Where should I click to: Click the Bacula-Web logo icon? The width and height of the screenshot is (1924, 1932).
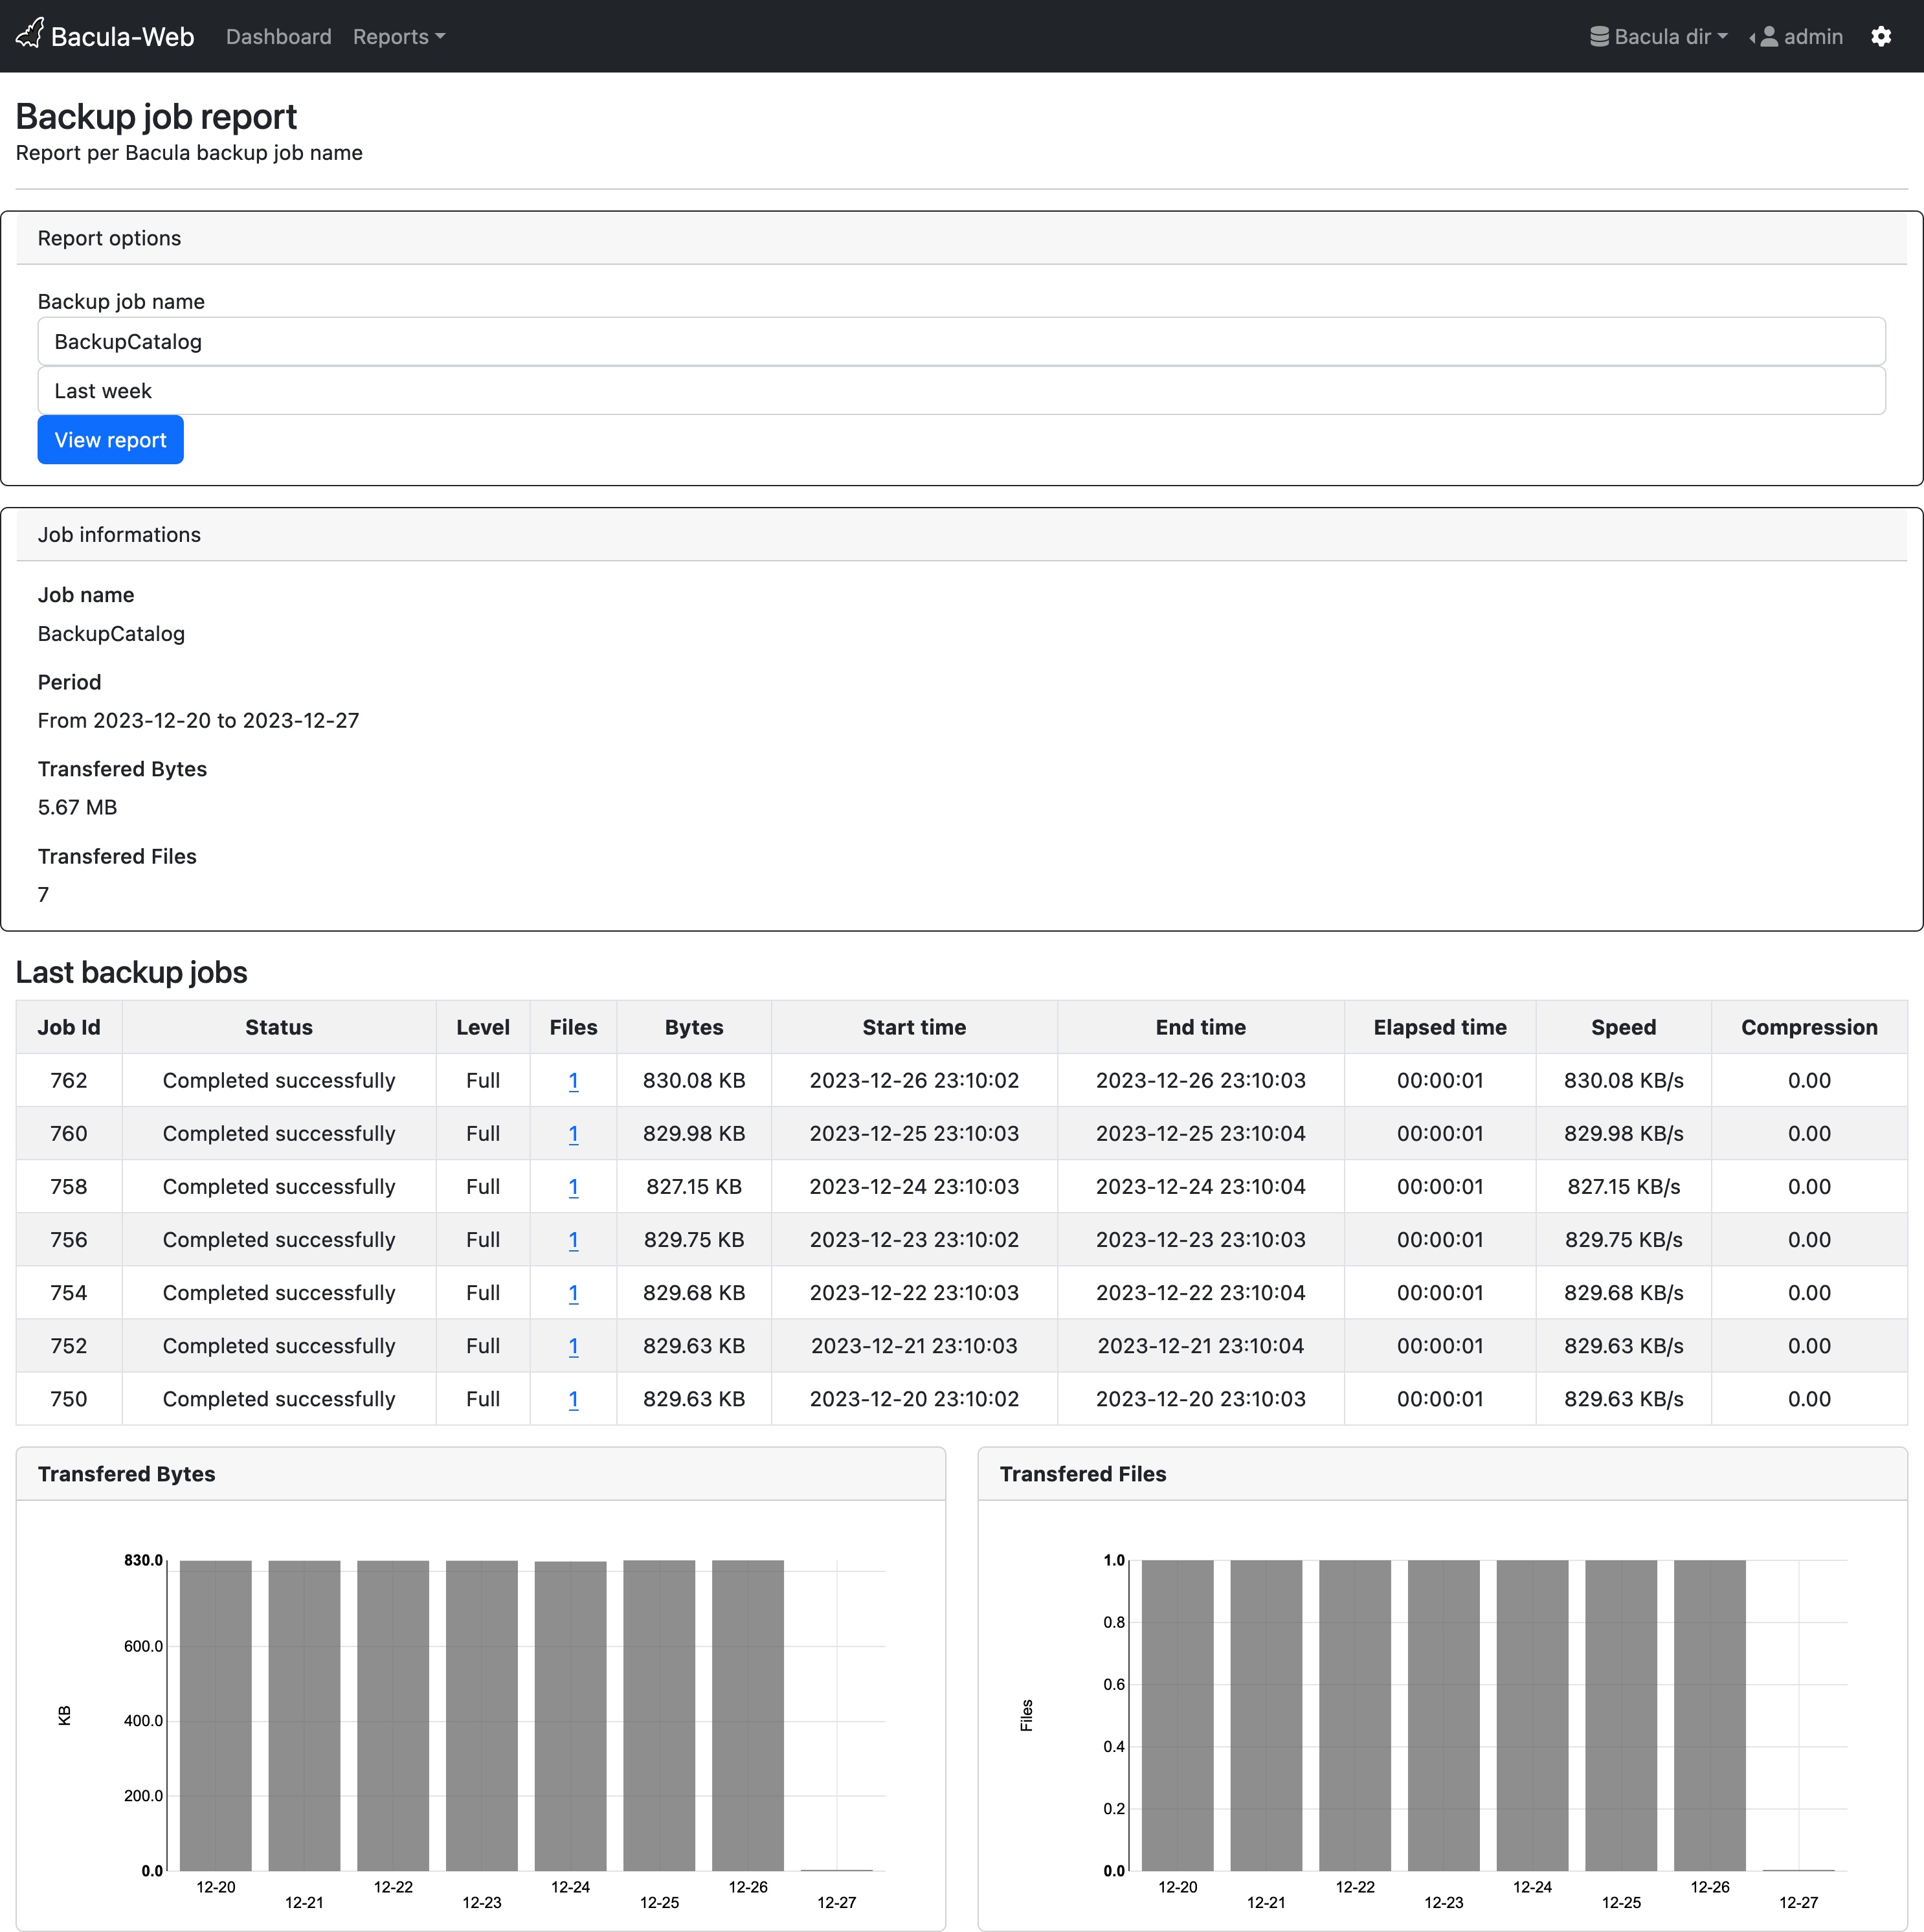pos(30,33)
